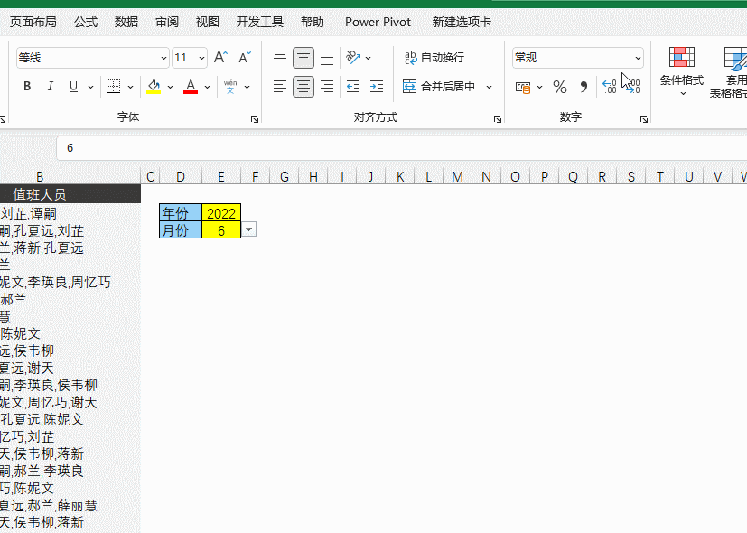Image resolution: width=747 pixels, height=533 pixels.
Task: Toggle middle vertical alignment
Action: pos(303,58)
